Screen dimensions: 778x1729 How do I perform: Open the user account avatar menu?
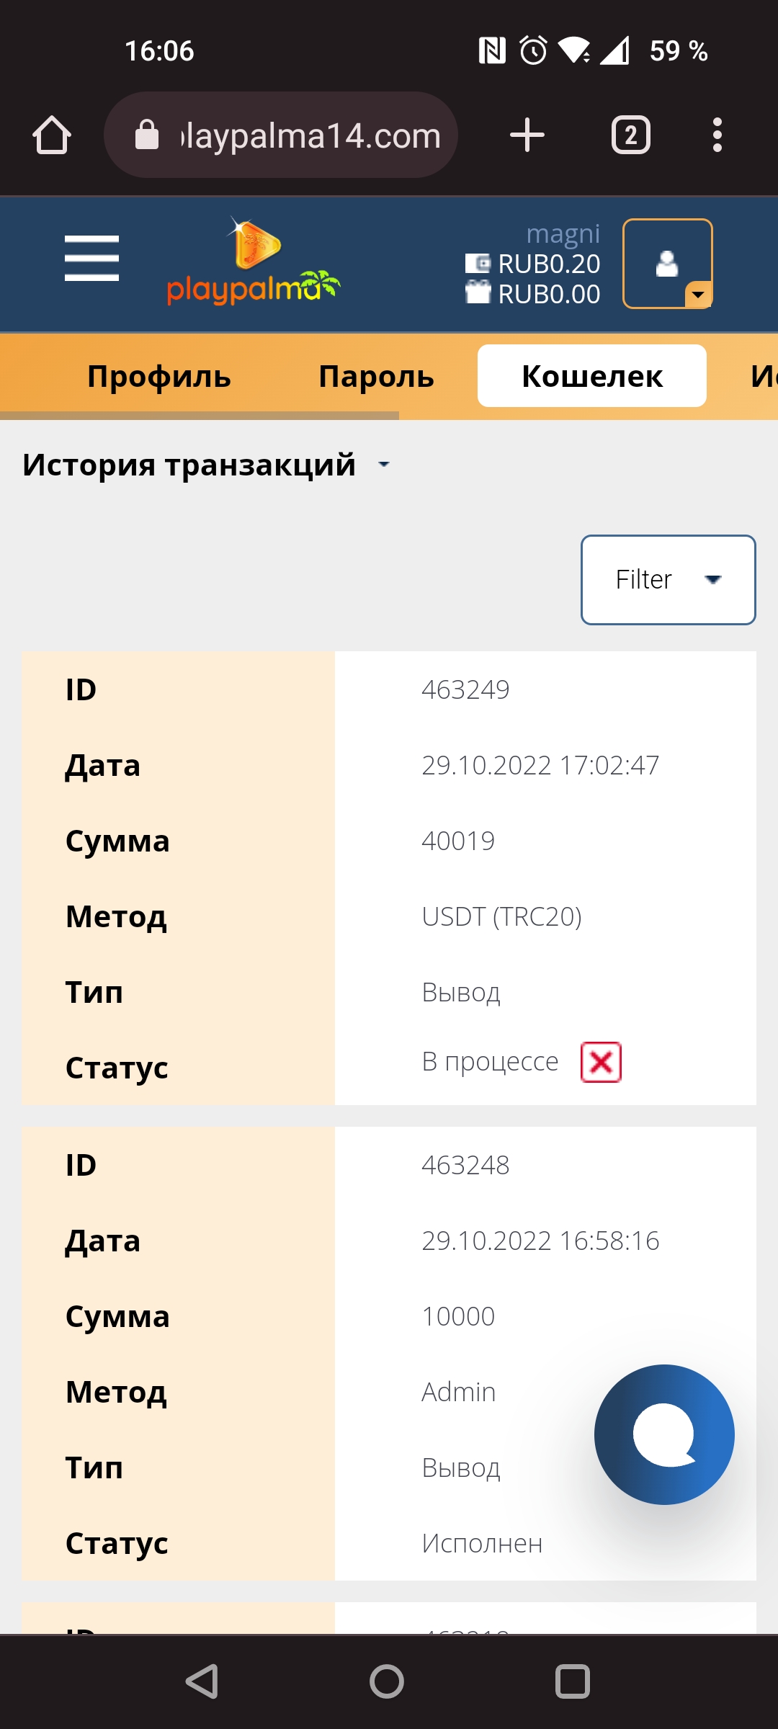tap(668, 264)
